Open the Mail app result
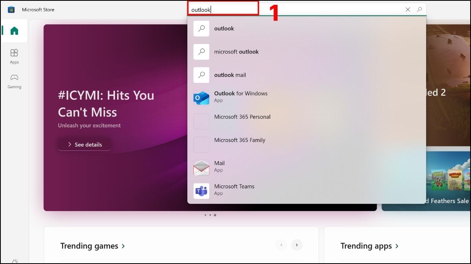 (x=307, y=168)
